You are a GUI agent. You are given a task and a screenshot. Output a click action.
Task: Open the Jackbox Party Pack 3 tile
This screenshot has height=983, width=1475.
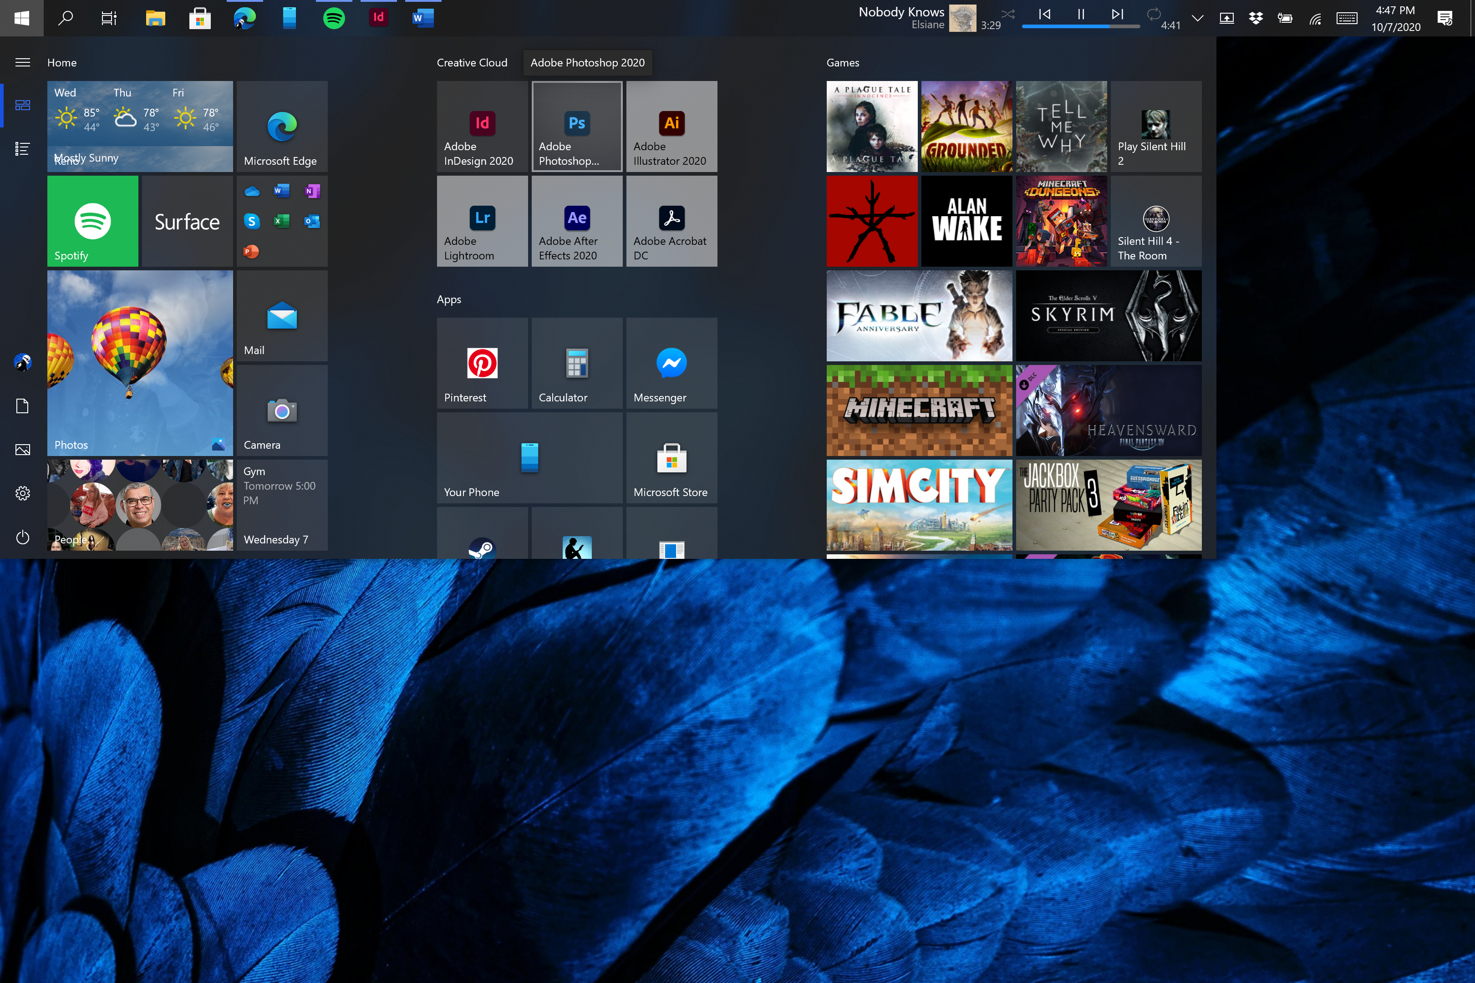point(1108,505)
